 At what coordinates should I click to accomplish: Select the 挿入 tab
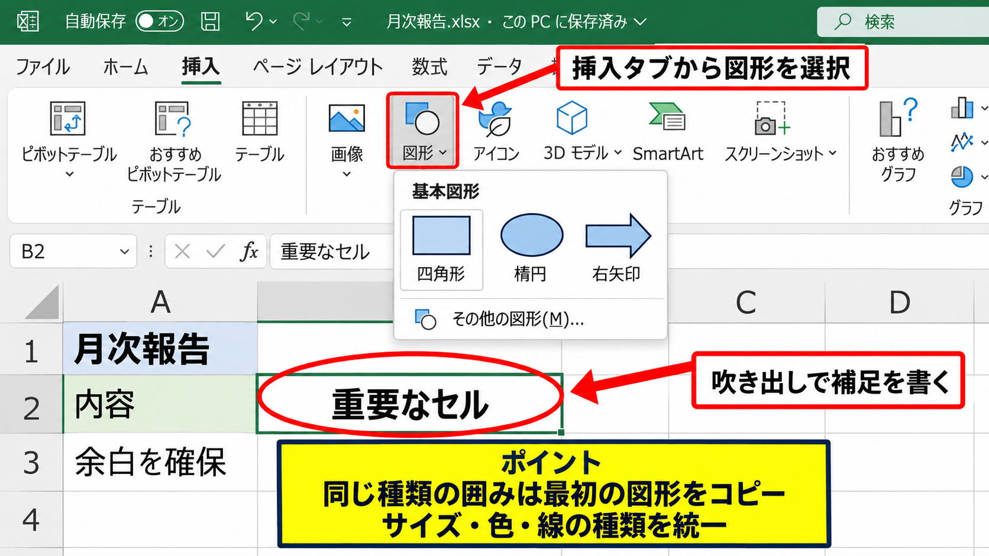coord(201,67)
